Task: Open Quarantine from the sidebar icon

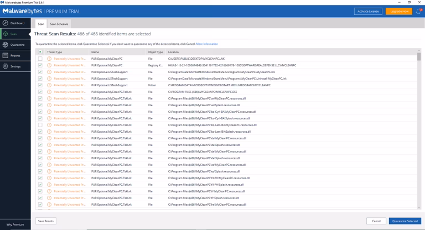Action: (x=5, y=45)
